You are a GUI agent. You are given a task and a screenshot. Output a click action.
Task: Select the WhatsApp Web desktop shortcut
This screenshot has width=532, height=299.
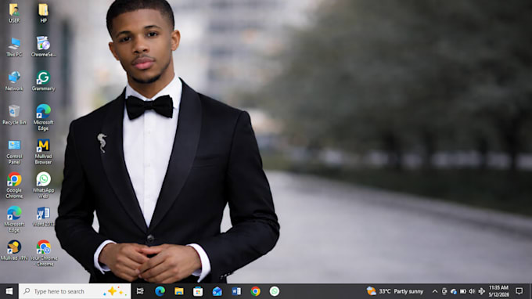43,186
